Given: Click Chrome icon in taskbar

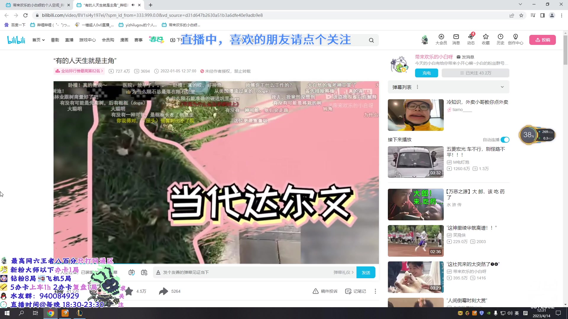Looking at the screenshot, I should point(51,313).
